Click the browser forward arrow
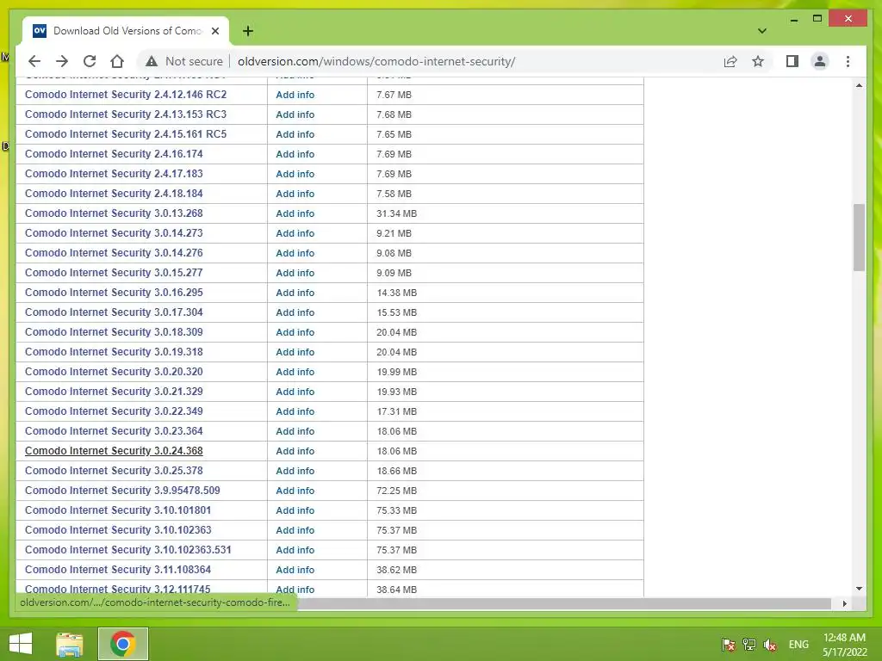This screenshot has width=882, height=661. coord(62,61)
